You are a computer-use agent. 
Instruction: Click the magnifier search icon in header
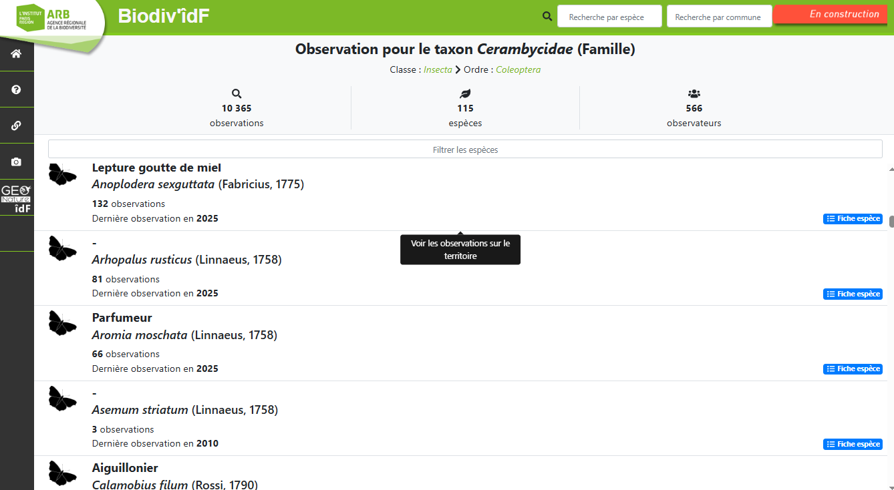click(547, 16)
